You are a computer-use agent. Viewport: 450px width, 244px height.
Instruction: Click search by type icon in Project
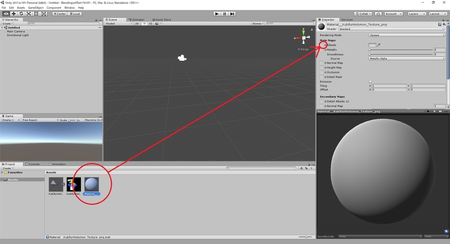[x=301, y=168]
